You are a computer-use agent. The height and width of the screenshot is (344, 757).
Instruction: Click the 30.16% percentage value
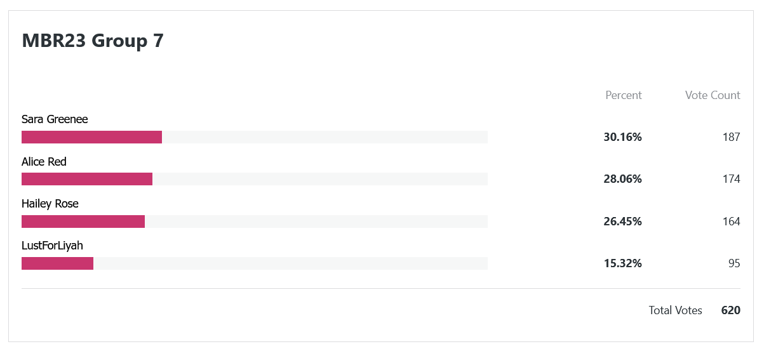[x=623, y=137]
